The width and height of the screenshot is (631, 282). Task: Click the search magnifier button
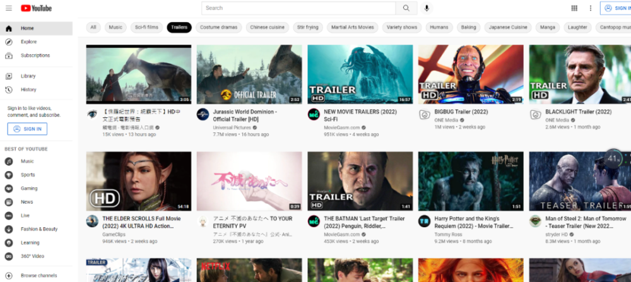[406, 8]
